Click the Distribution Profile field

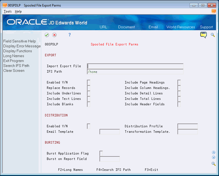coord(187,126)
